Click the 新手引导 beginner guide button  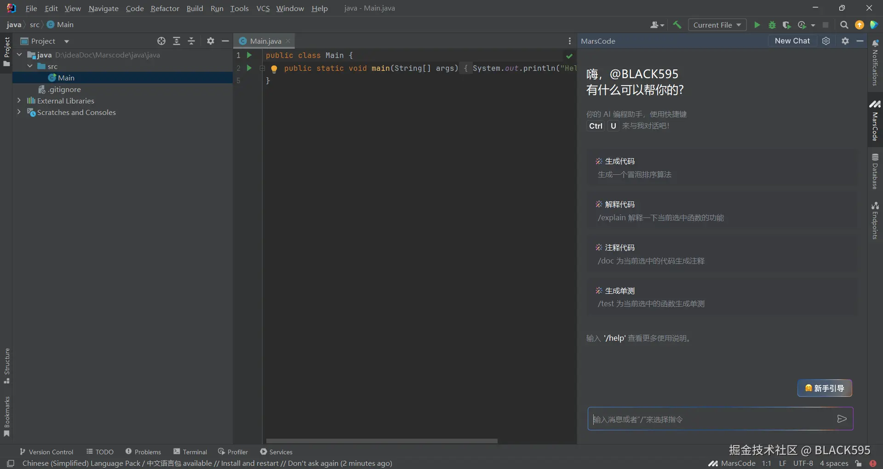pyautogui.click(x=825, y=388)
